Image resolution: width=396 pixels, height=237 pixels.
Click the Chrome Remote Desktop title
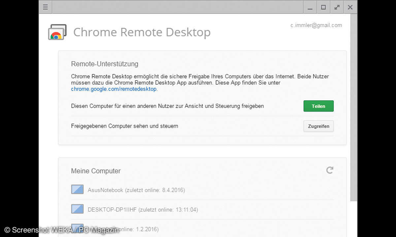(x=142, y=32)
